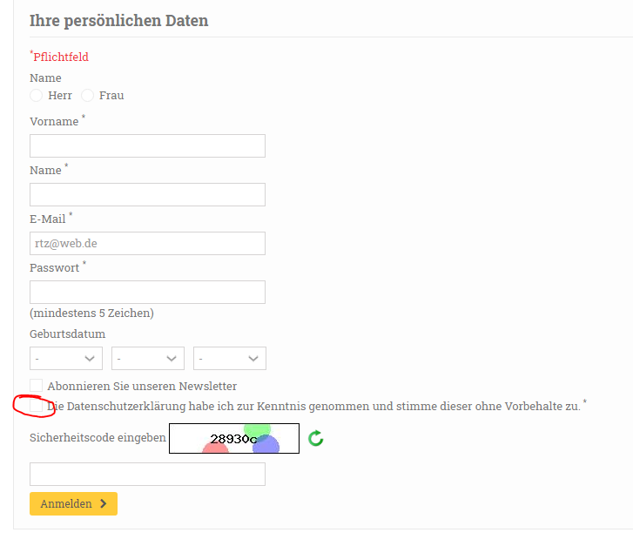Select the Frau radio button
The width and height of the screenshot is (633, 546).
[x=88, y=95]
